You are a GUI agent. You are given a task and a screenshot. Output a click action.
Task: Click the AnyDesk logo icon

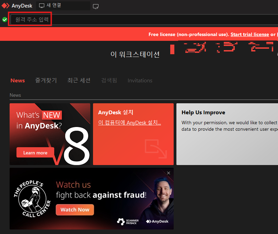[x=5, y=6]
